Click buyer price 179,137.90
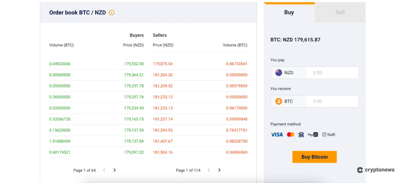This screenshot has width=406, height=183. point(134,130)
